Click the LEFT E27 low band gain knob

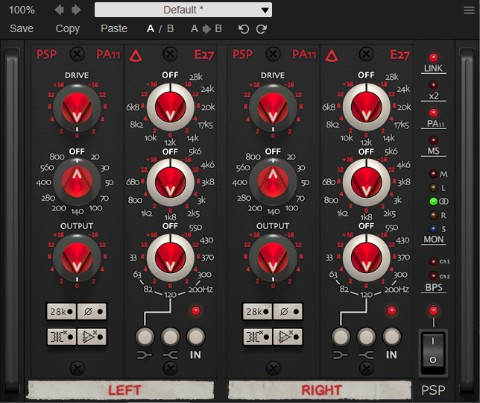point(170,258)
